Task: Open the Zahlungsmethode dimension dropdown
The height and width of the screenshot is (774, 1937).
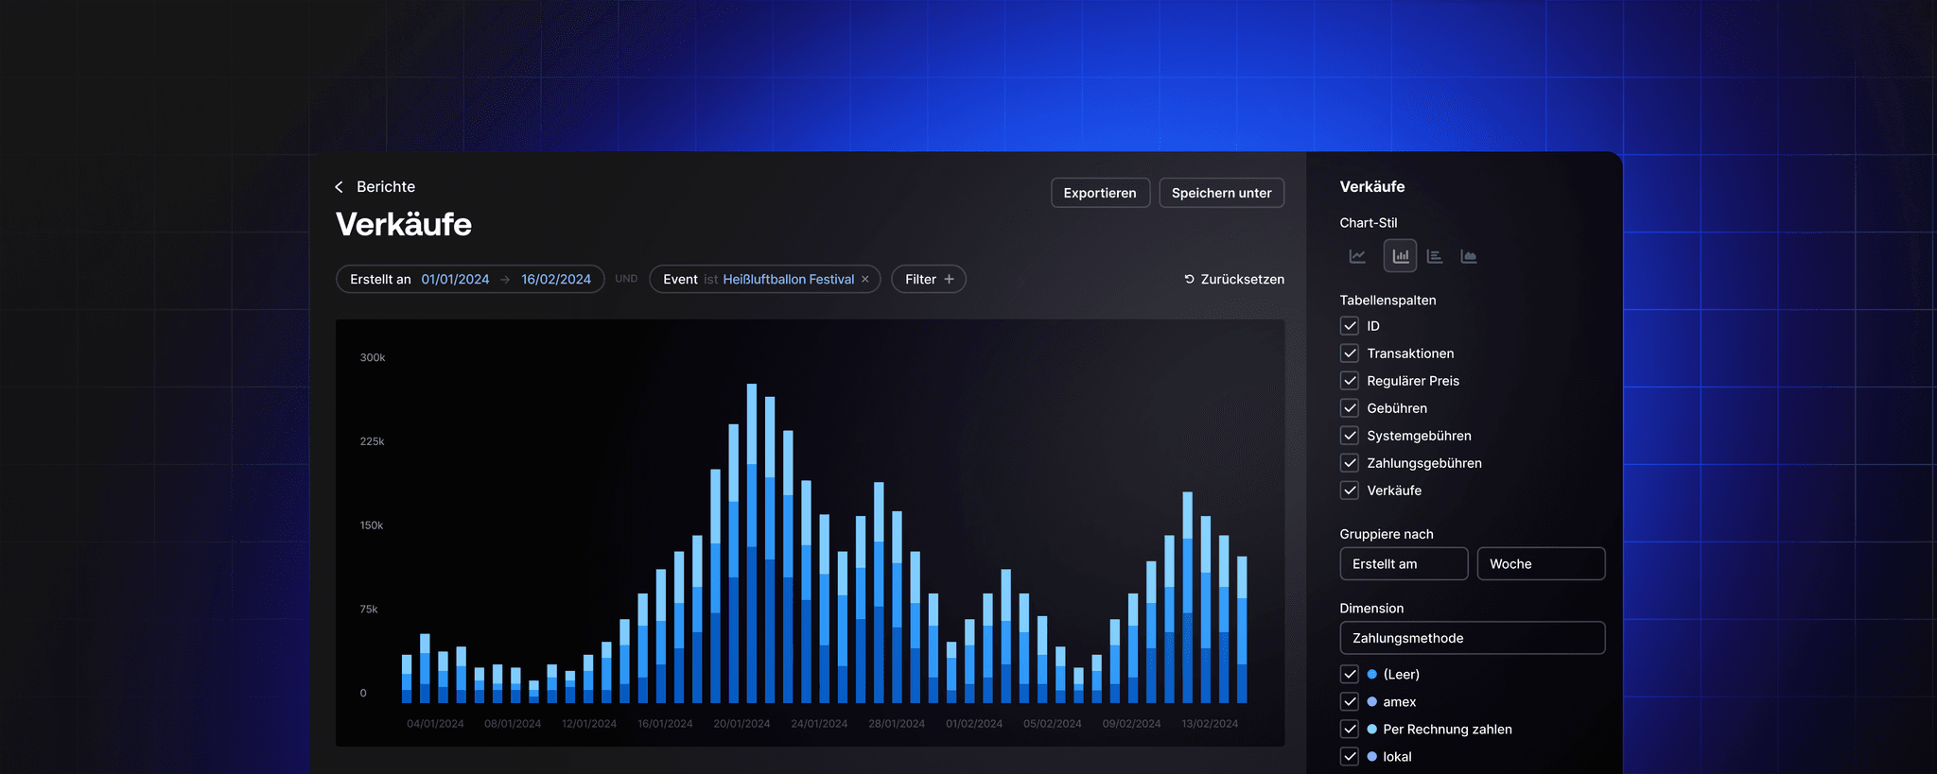Action: tap(1473, 638)
